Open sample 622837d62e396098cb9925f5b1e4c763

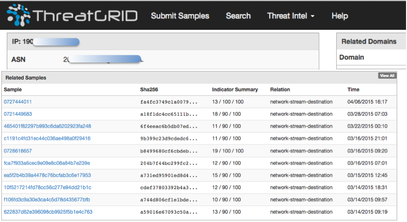tap(48, 212)
